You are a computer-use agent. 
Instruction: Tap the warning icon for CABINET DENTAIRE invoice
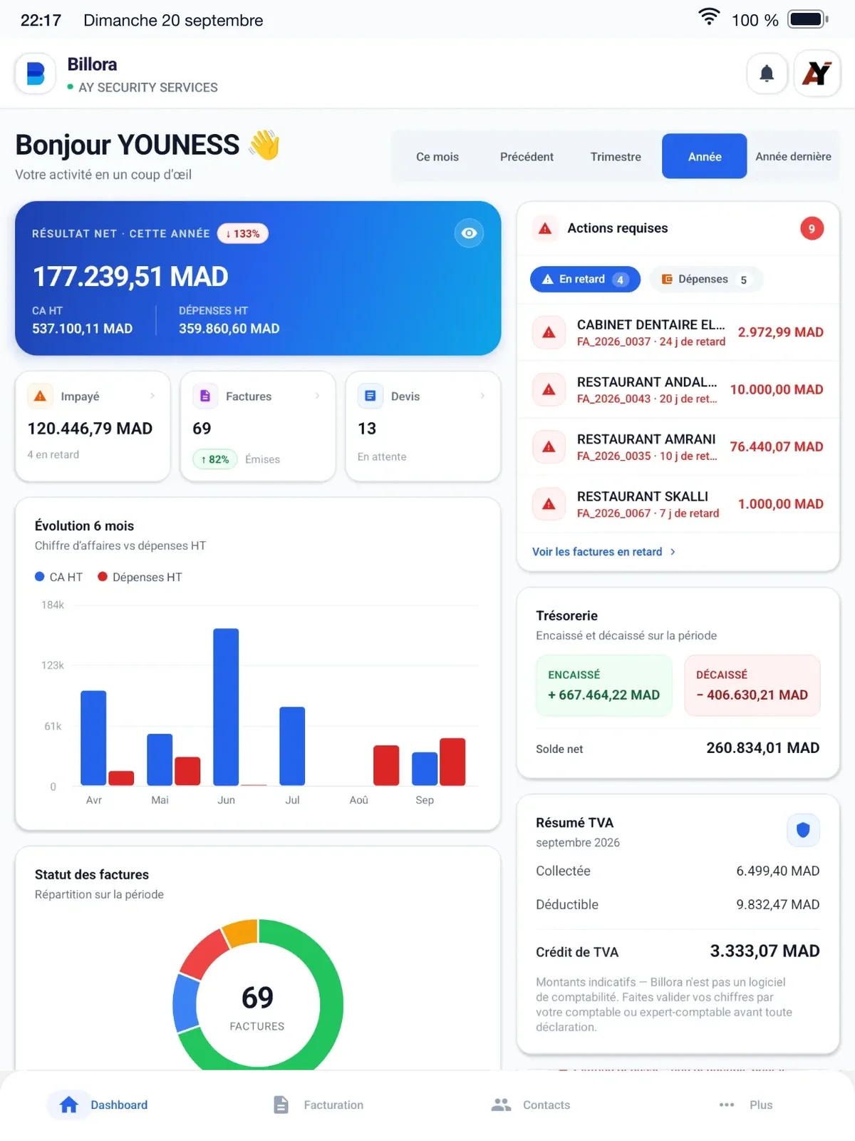click(549, 332)
